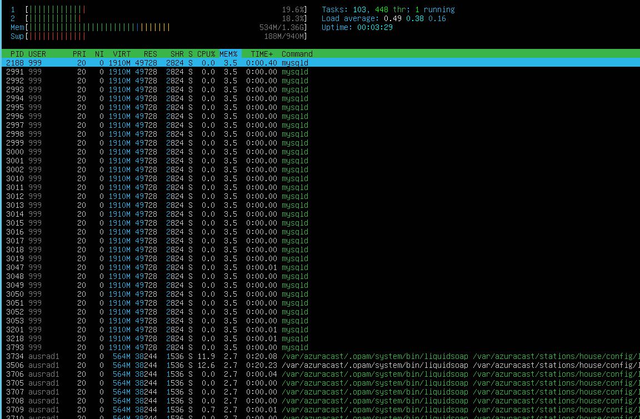
Task: Select the mysqld process with PID 2188
Action: (x=320, y=63)
